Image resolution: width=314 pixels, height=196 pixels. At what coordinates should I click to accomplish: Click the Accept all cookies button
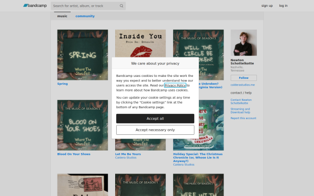(155, 119)
